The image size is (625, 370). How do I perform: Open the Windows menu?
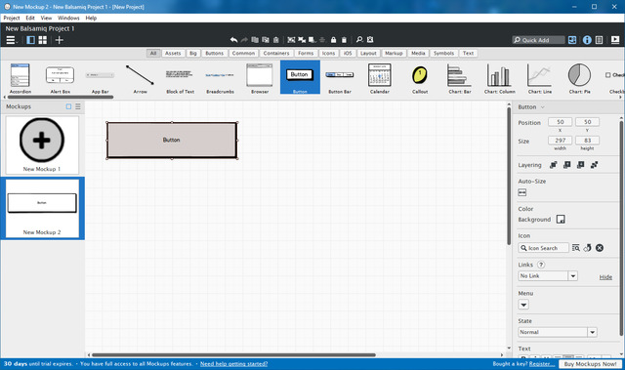pos(68,18)
